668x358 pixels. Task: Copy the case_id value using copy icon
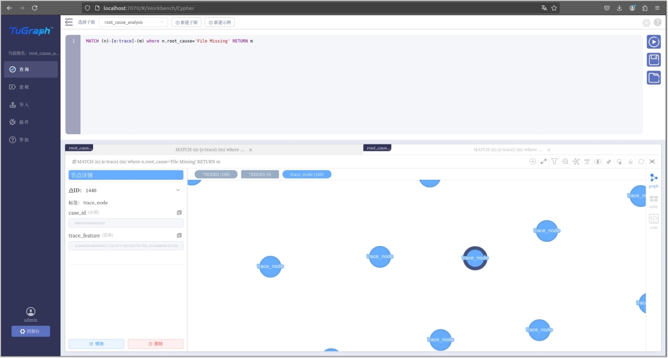(179, 213)
